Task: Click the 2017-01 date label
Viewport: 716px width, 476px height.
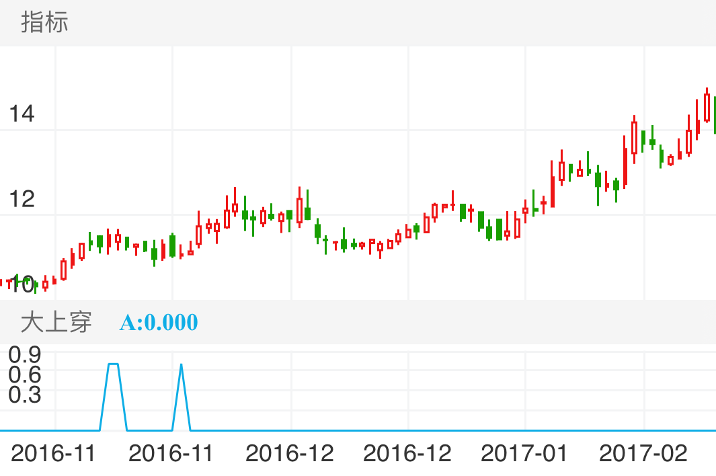Action: coord(524,453)
